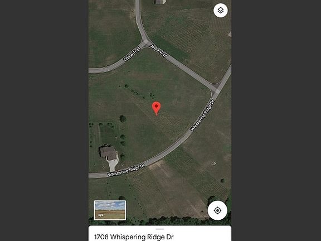Tap the Chloe Trail road label
321x241 pixels.
tap(132, 54)
